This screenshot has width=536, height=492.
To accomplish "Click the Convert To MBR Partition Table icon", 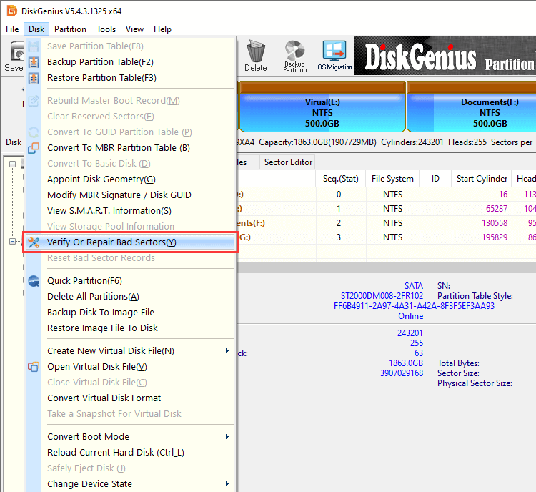I will [34, 148].
